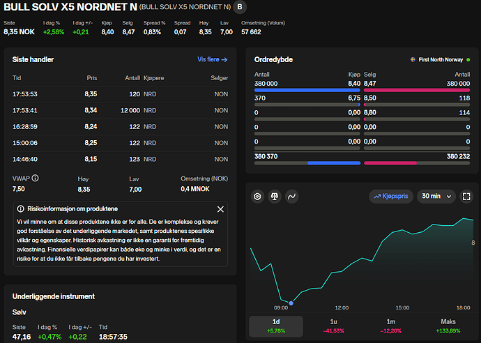Click the B badge next to title

click(240, 8)
